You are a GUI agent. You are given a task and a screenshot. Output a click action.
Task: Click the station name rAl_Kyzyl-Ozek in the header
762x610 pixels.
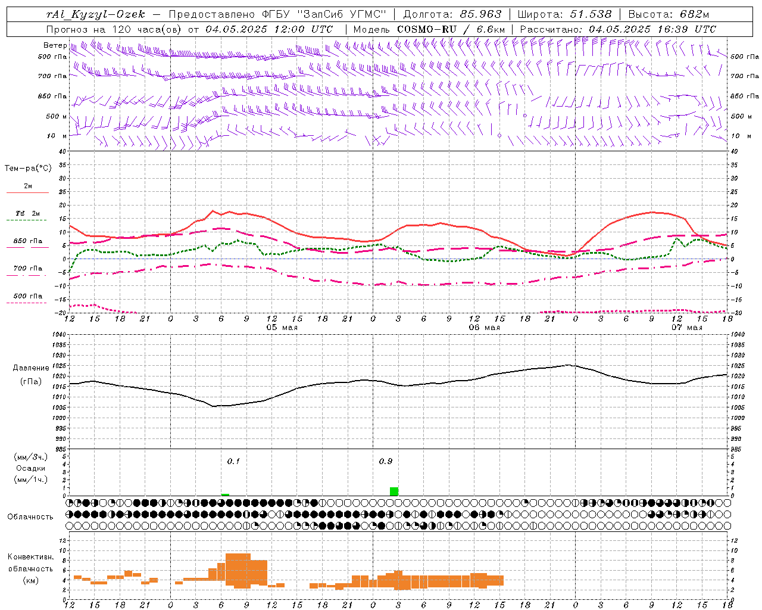tap(95, 14)
